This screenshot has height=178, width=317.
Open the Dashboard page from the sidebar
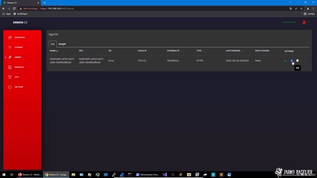click(x=19, y=38)
